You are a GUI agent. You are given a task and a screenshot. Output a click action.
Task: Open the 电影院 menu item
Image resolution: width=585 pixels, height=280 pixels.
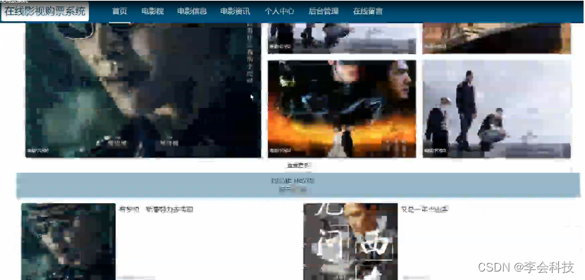[x=152, y=11]
